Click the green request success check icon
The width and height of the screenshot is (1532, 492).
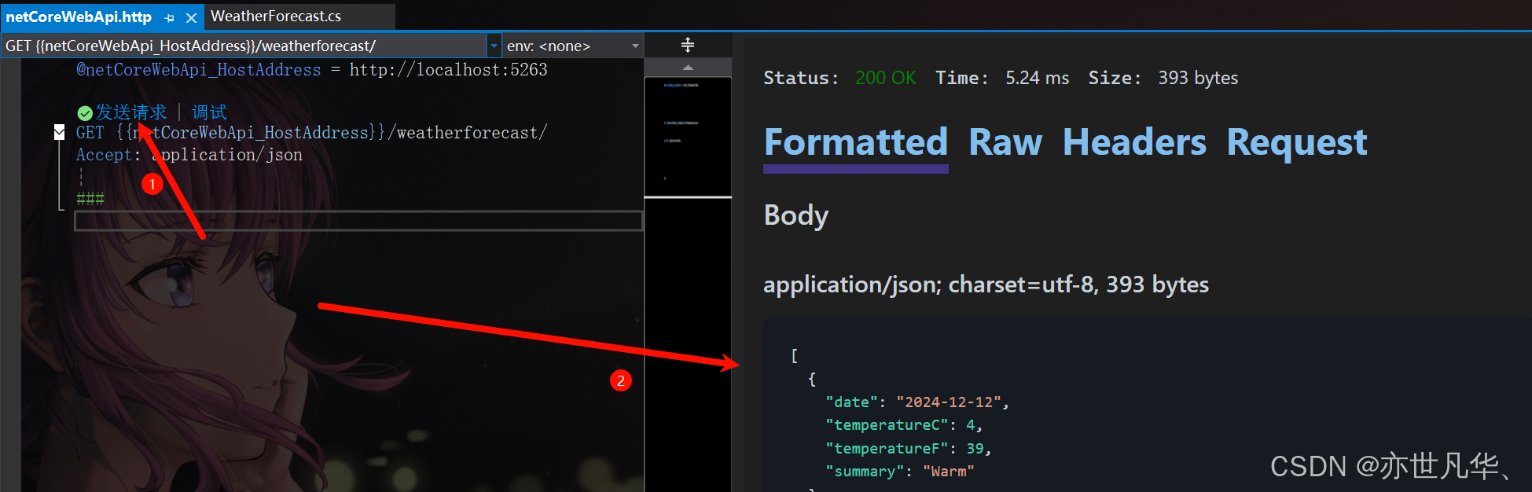[85, 113]
